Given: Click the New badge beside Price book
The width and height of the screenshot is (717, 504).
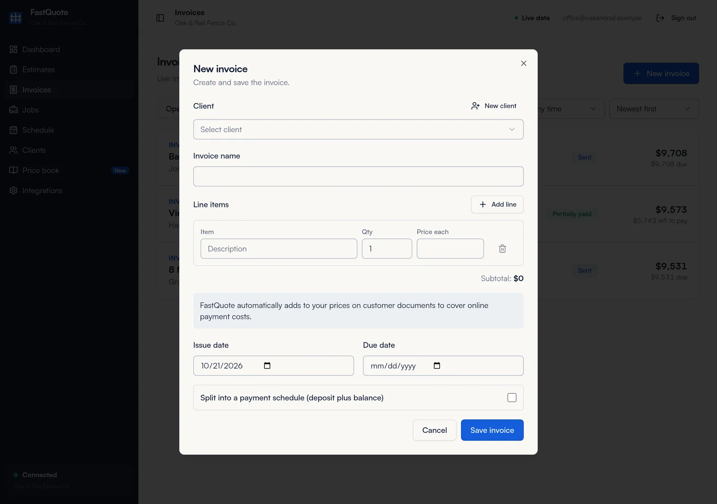Looking at the screenshot, I should coord(120,171).
